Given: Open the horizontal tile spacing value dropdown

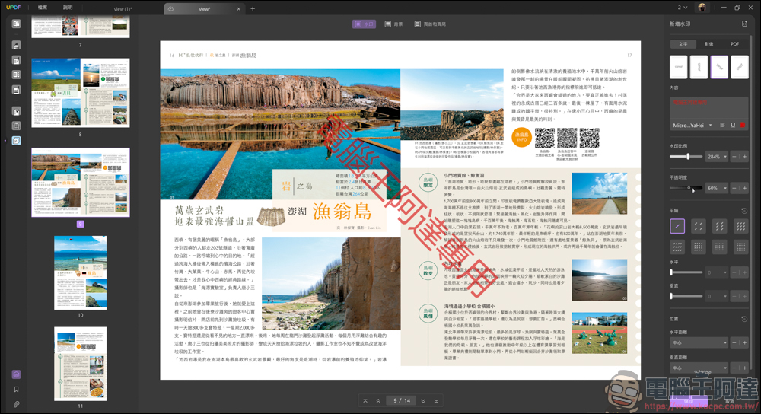Looking at the screenshot, I should (x=717, y=272).
